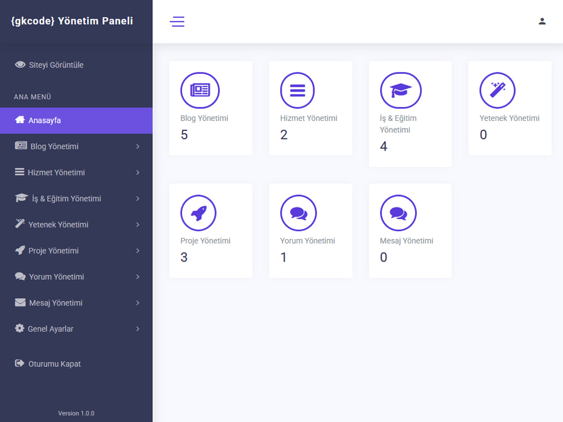Image resolution: width=563 pixels, height=422 pixels.
Task: Open the user profile icon
Action: coord(542,21)
